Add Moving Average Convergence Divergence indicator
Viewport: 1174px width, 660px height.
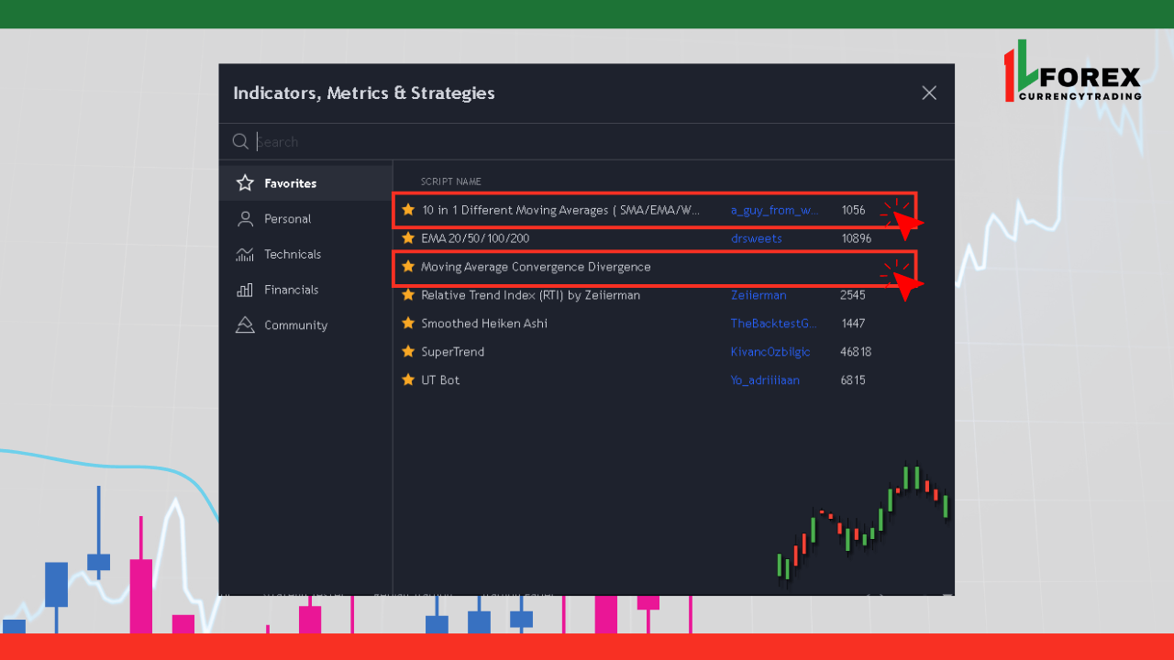[536, 267]
